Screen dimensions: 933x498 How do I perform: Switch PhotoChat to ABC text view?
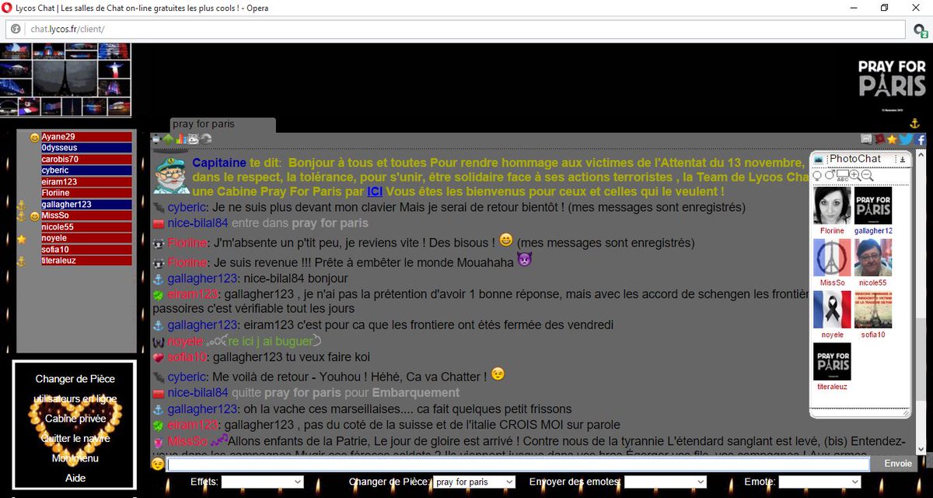(x=841, y=176)
